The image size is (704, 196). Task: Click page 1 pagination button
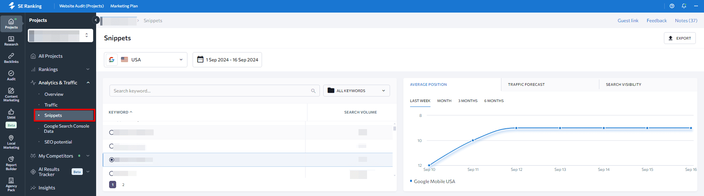pyautogui.click(x=113, y=185)
